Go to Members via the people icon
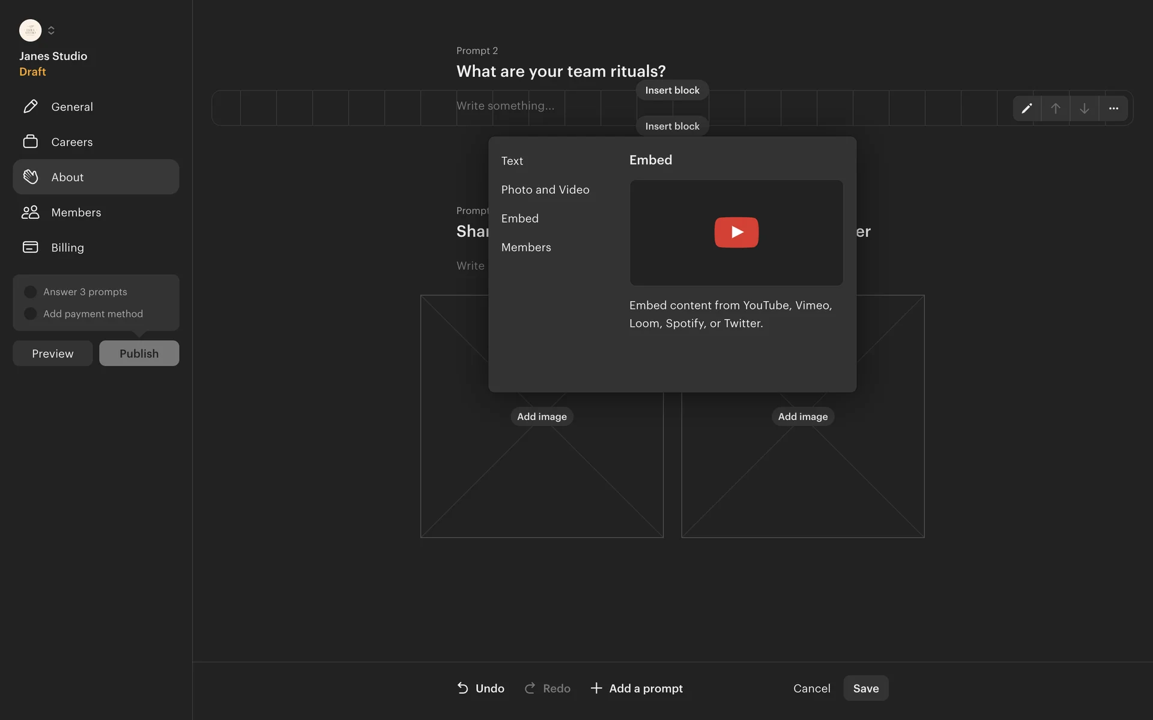The width and height of the screenshot is (1153, 720). pos(30,212)
